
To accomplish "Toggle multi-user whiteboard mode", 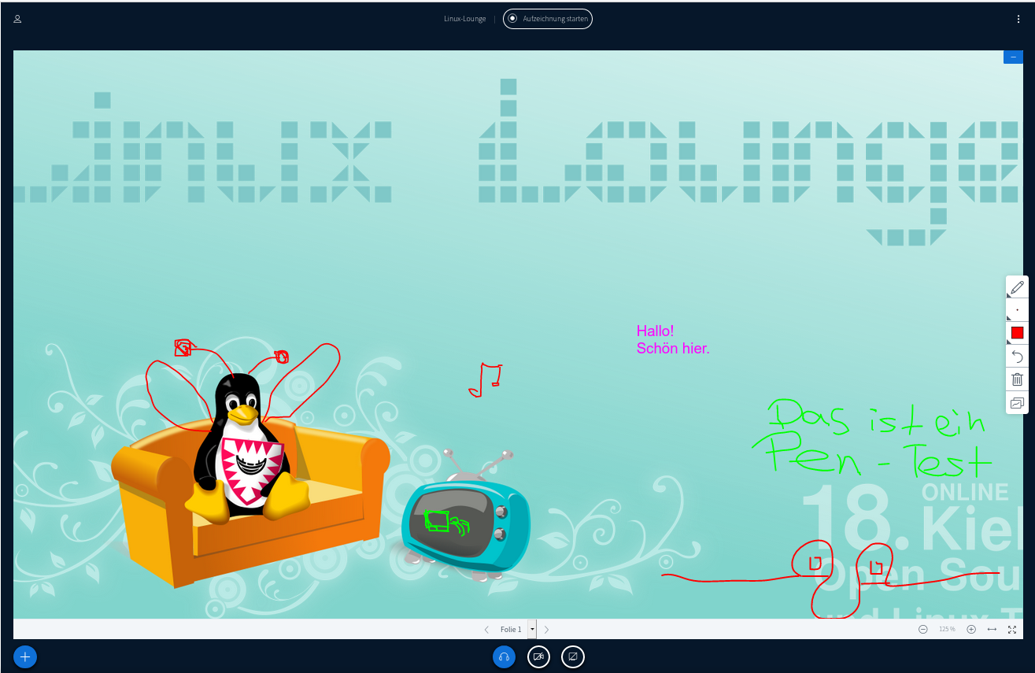I will click(x=1017, y=403).
